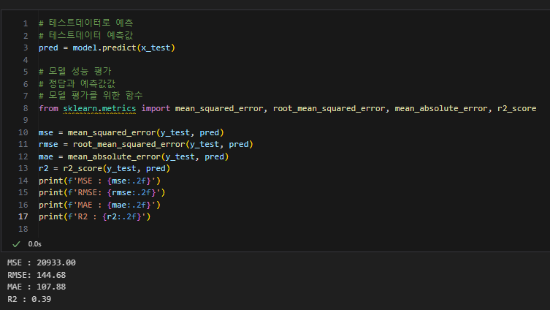Screen dimensions: 550x310
Task: Click output line 'RMSE: 144.68'
Action: (x=37, y=275)
